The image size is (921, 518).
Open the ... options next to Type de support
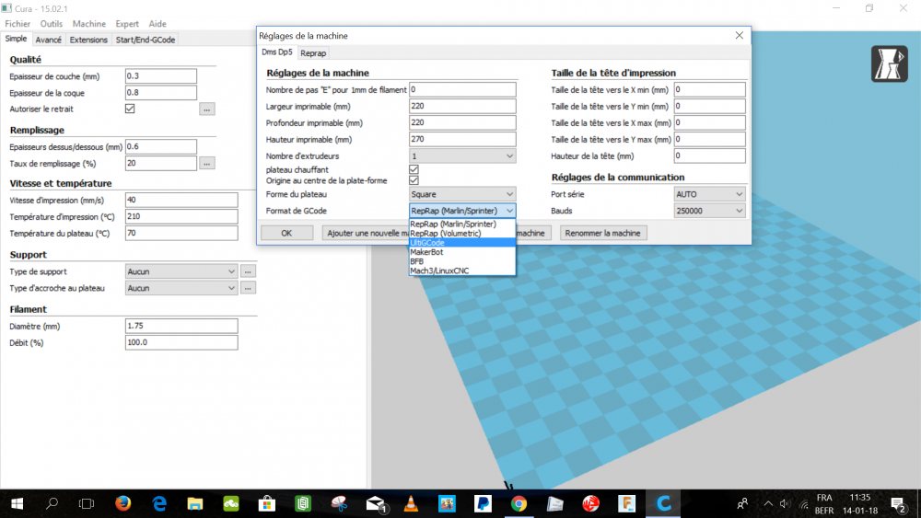click(248, 271)
